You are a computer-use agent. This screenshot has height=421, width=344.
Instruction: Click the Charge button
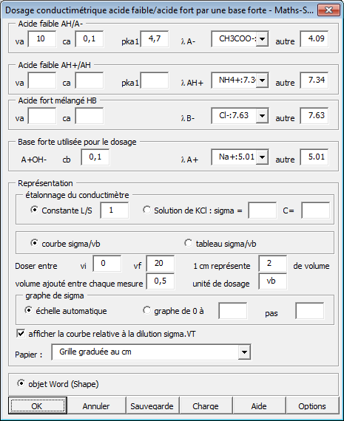(206, 405)
